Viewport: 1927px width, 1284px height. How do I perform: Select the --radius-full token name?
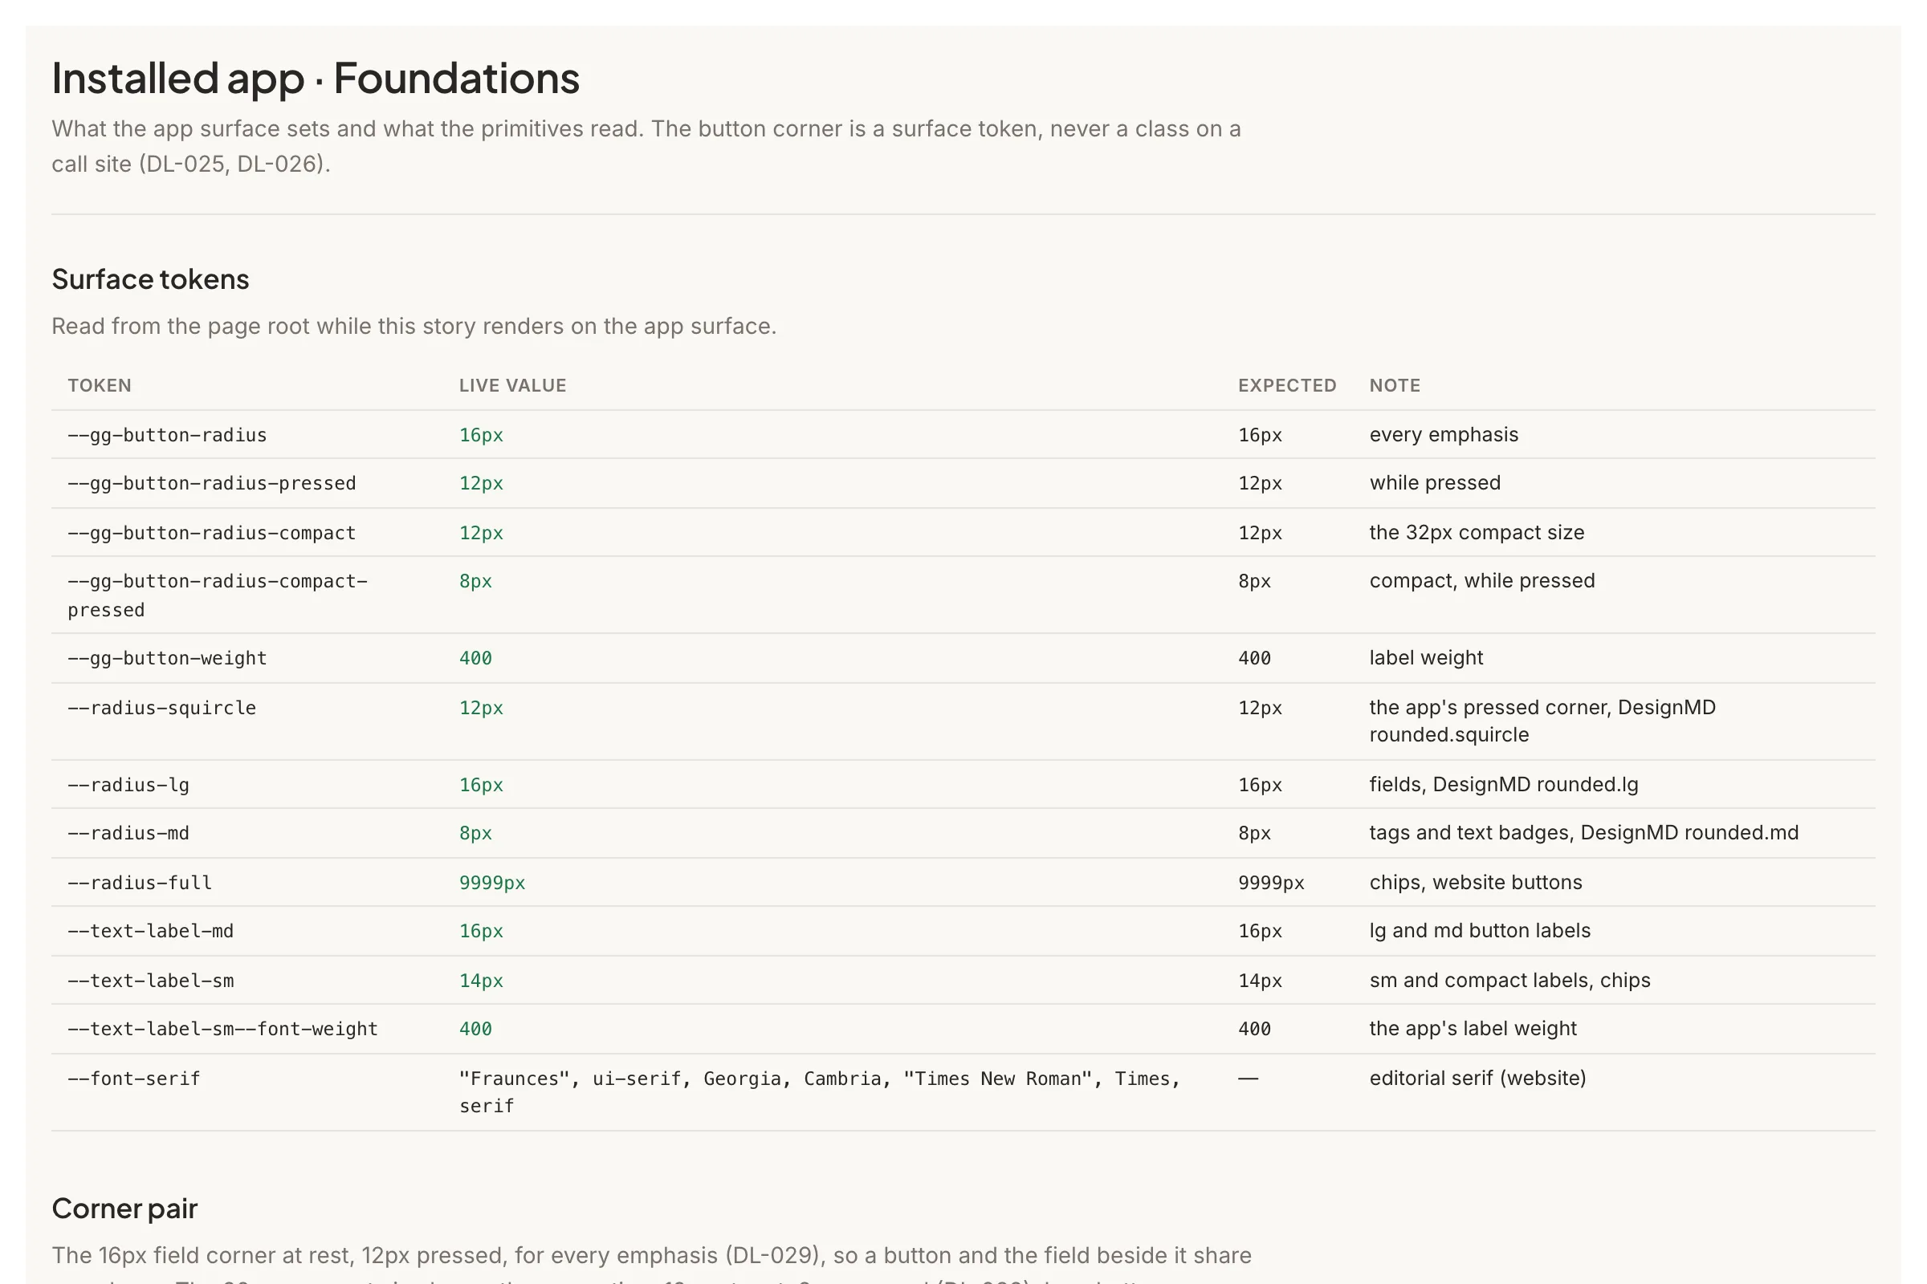[x=139, y=883]
